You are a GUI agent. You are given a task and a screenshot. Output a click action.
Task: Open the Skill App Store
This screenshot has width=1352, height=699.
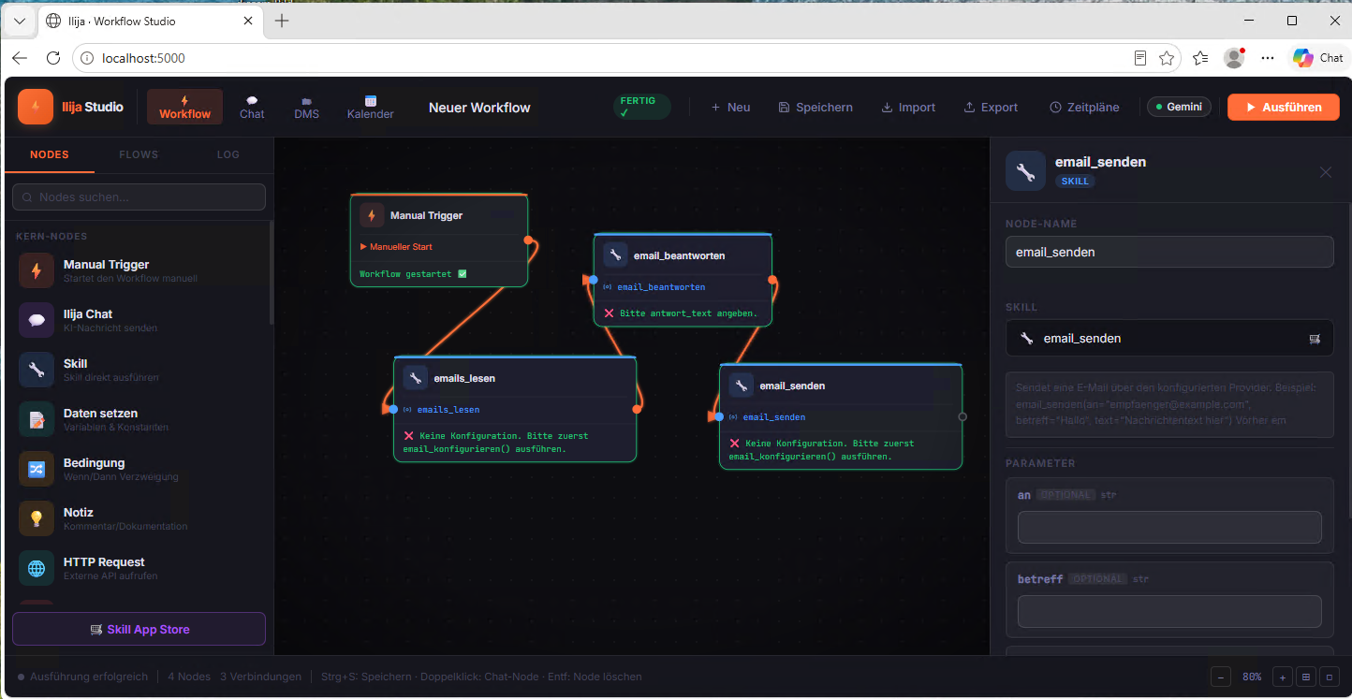pos(139,629)
